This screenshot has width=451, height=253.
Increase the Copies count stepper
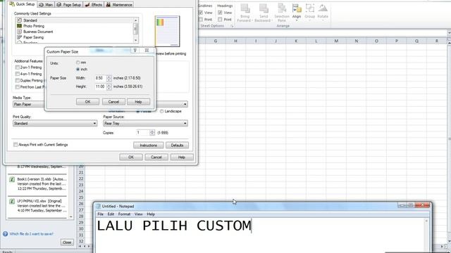[152, 131]
